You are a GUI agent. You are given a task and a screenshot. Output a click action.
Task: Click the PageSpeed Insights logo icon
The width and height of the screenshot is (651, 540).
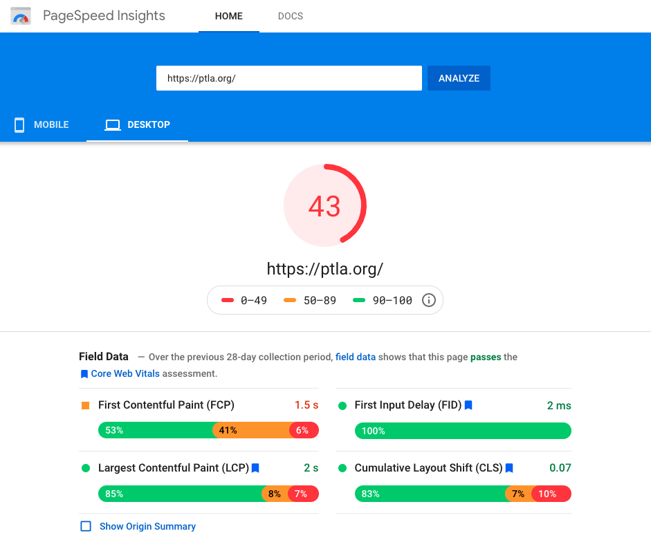21,16
